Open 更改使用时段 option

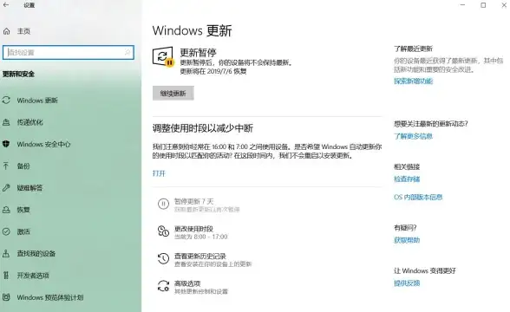pyautogui.click(x=193, y=229)
